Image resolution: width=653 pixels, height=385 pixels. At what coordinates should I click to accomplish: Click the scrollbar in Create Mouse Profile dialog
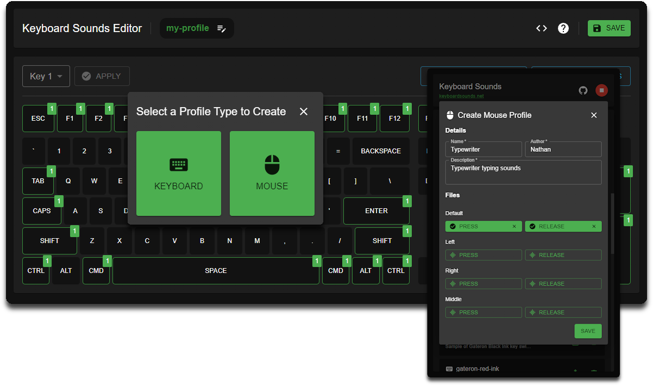613,223
